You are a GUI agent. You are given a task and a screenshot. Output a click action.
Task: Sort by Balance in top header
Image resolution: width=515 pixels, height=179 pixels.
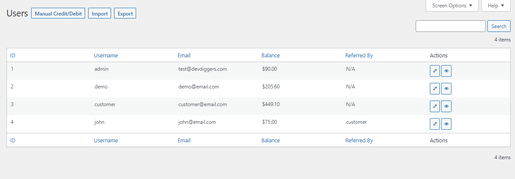(x=270, y=55)
